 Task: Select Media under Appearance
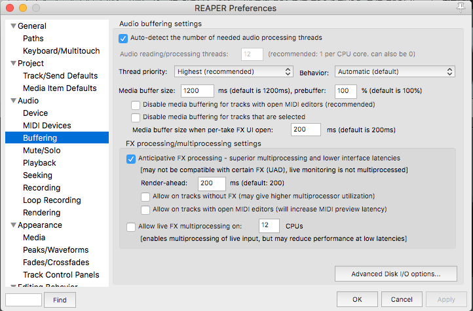pyautogui.click(x=34, y=238)
